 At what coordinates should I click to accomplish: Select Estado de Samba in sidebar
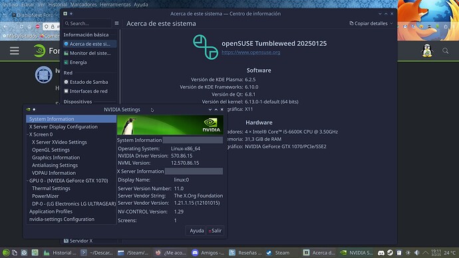tap(90, 82)
